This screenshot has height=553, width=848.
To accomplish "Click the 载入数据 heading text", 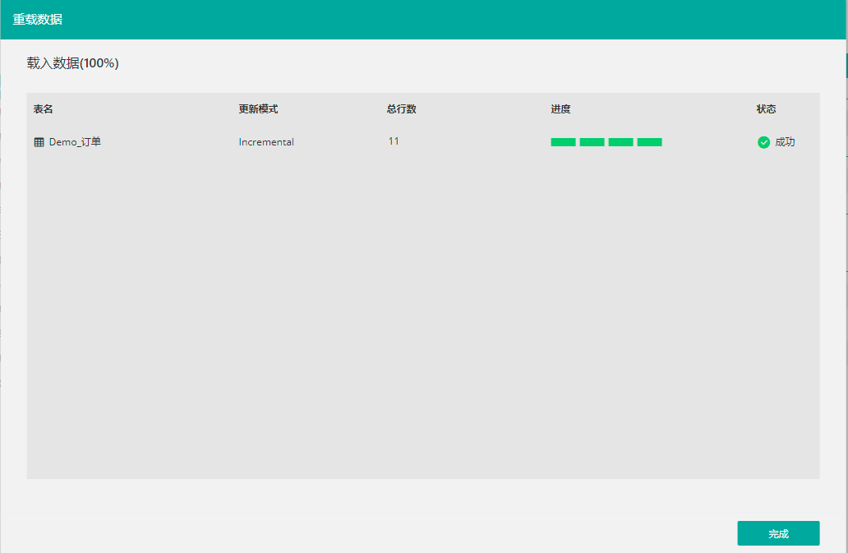I will (x=53, y=63).
